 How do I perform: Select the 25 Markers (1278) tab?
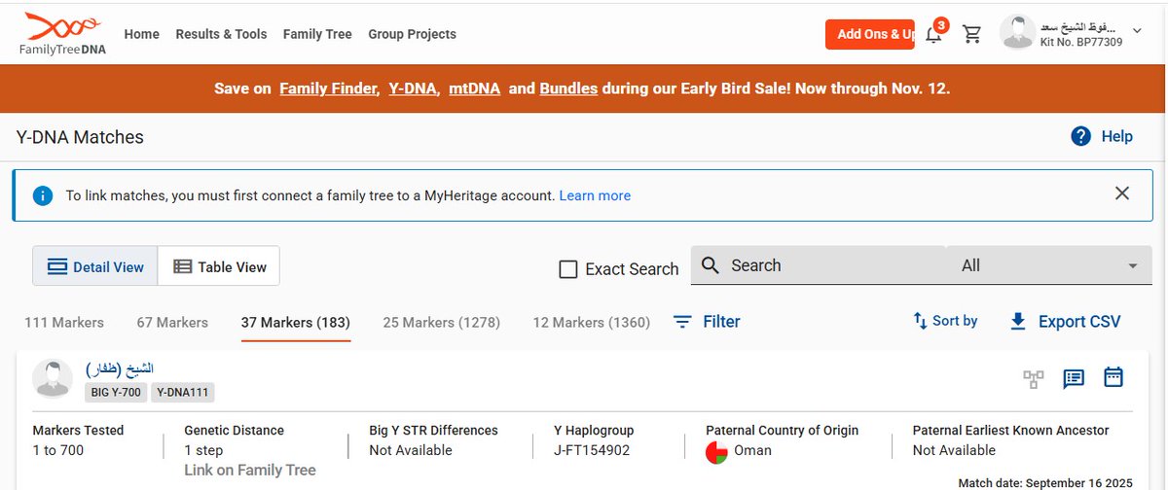tap(441, 322)
